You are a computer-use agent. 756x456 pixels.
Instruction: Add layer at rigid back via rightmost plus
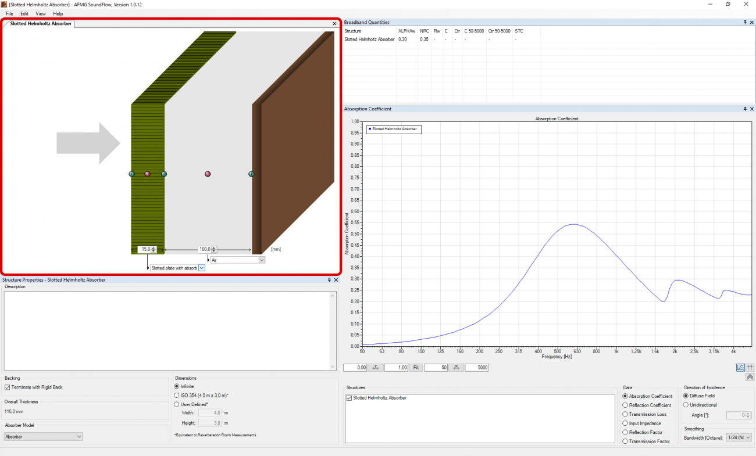[x=251, y=174]
